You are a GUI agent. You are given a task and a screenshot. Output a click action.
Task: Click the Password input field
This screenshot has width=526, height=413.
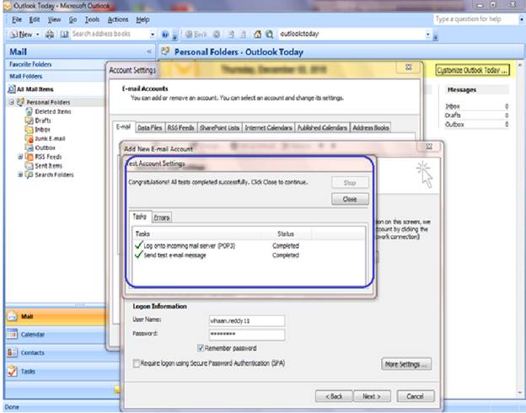click(x=247, y=335)
